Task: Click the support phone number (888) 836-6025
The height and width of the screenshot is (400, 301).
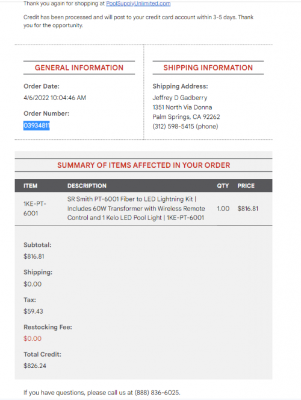Action: click(x=157, y=392)
